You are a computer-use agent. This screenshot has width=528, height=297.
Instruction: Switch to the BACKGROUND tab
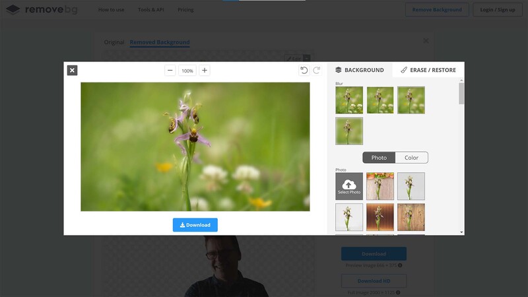(x=360, y=70)
